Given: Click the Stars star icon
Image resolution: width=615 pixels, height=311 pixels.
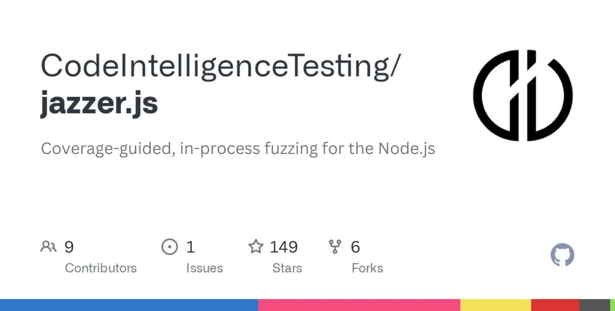Looking at the screenshot, I should tap(256, 246).
